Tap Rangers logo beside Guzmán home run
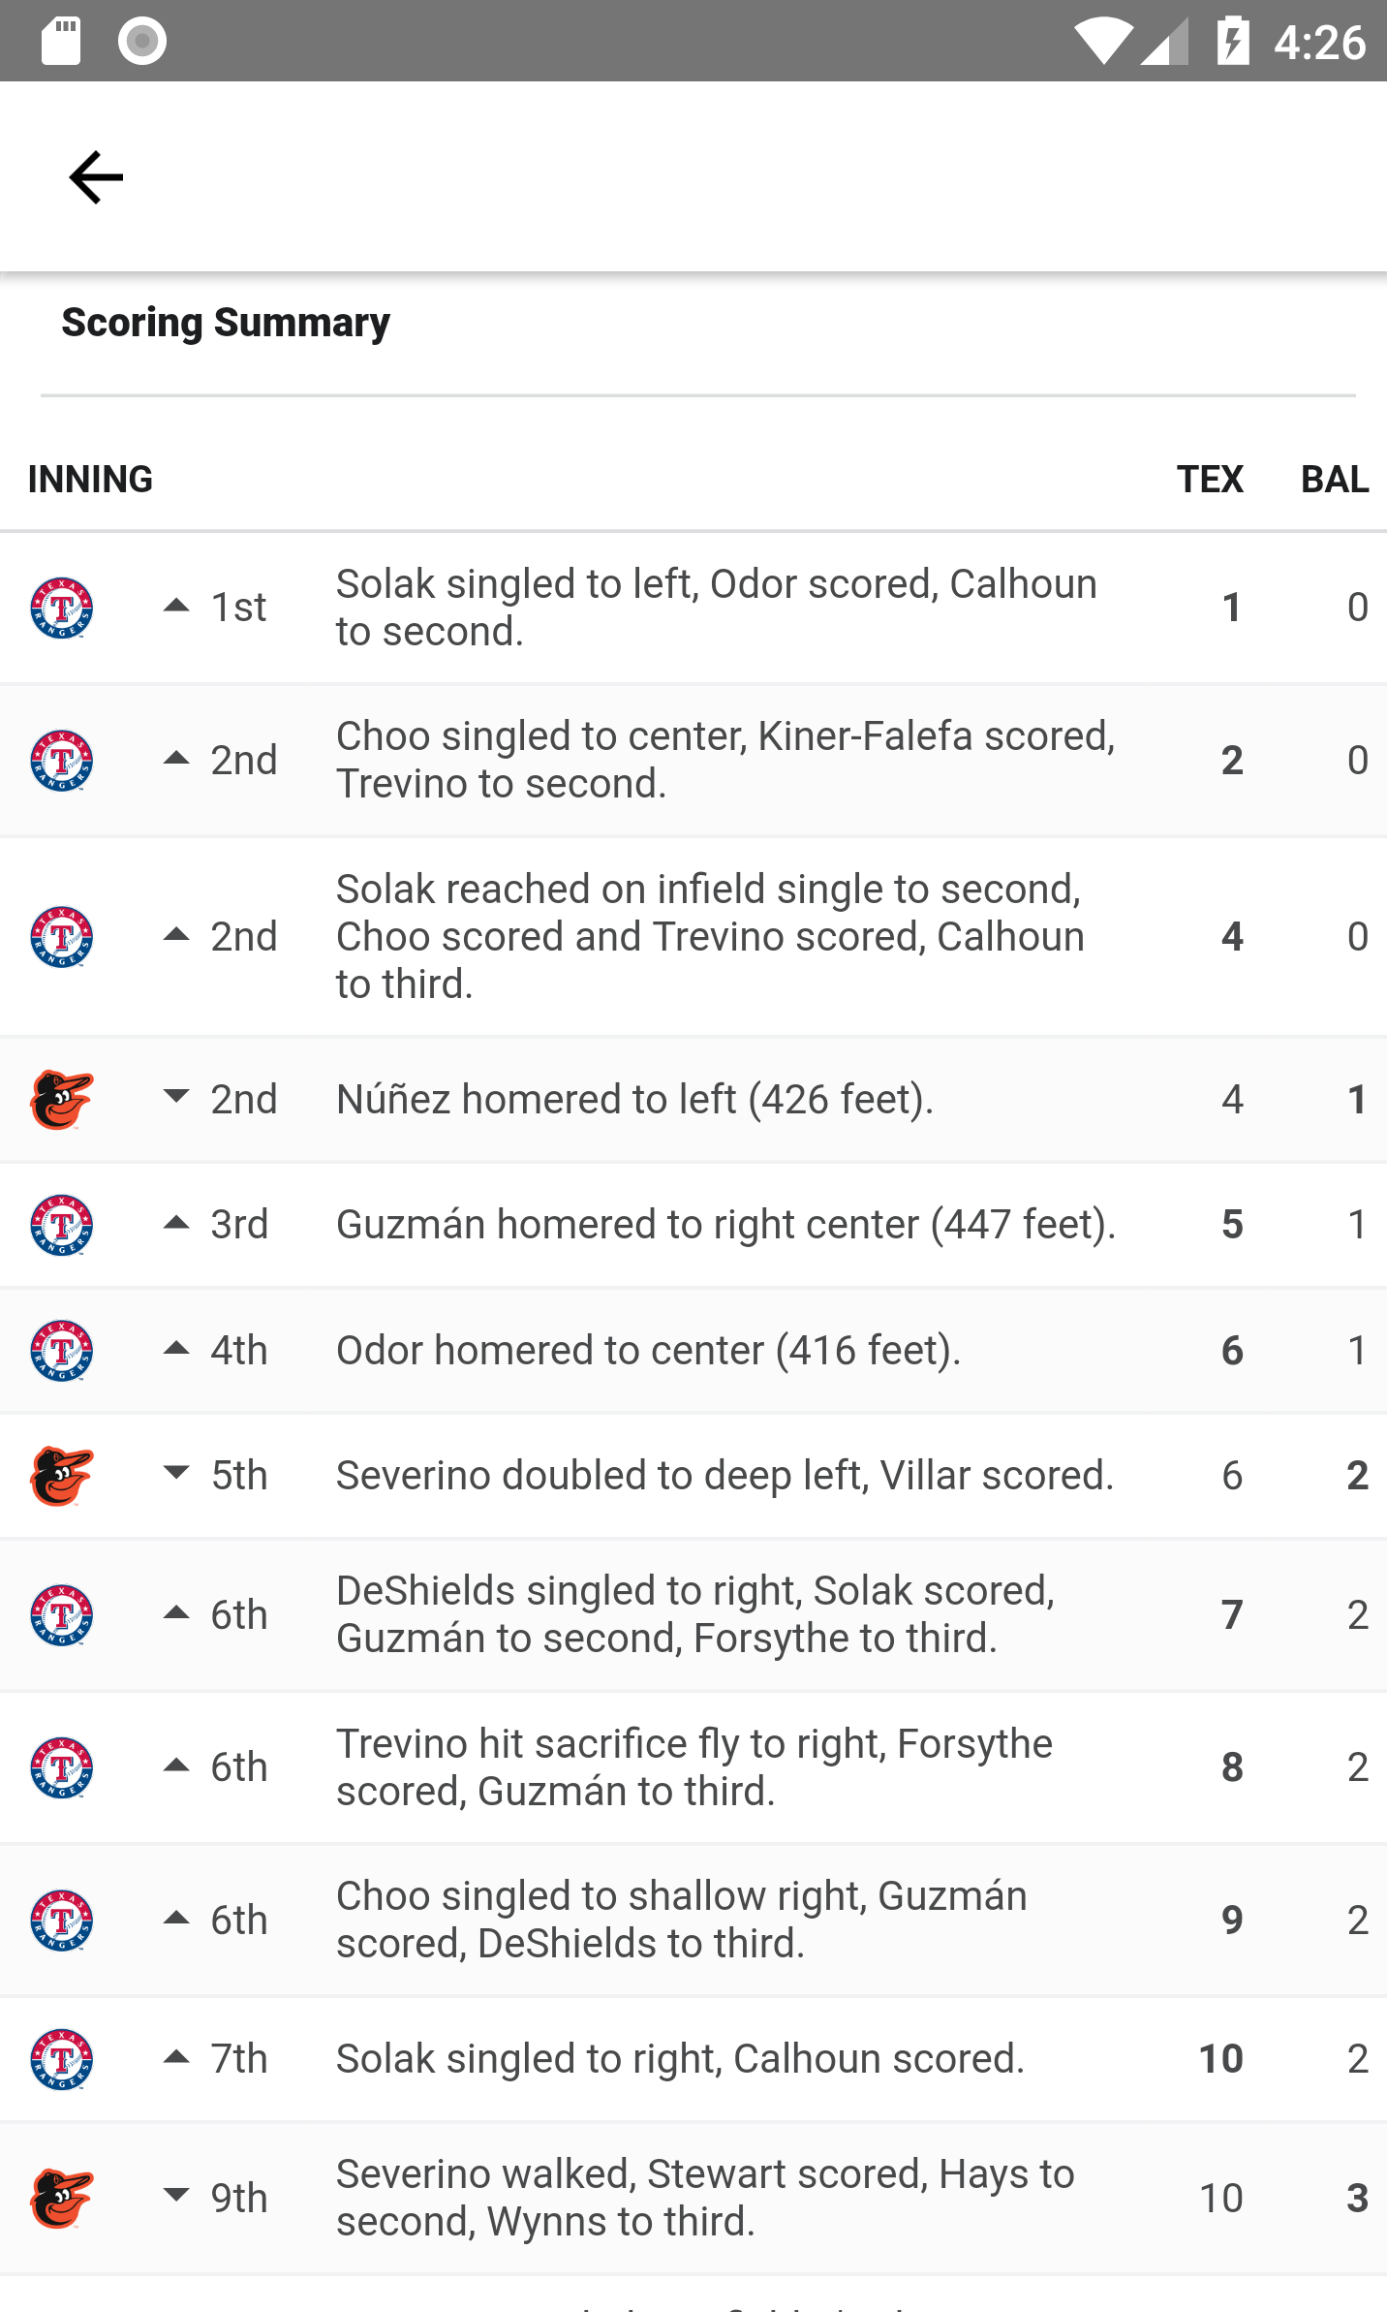The height and width of the screenshot is (2312, 1387). 62,1225
